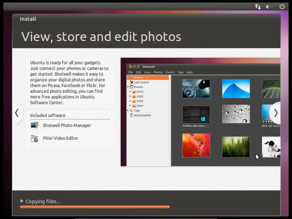Click the 2010 folder icon
Screen dimensions: 292x219
point(134,92)
